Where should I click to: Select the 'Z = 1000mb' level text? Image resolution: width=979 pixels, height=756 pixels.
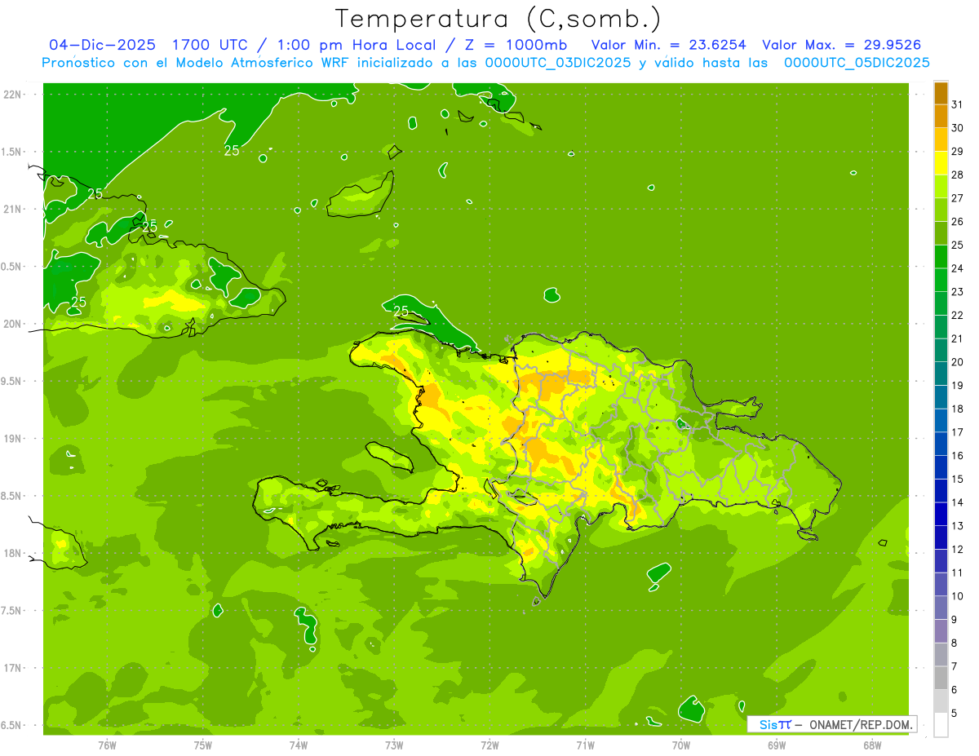513,45
